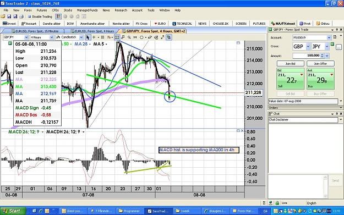This screenshot has height=215, width=344.
Task: Click the Chat Disclaimer field
Action: pyautogui.click(x=303, y=120)
